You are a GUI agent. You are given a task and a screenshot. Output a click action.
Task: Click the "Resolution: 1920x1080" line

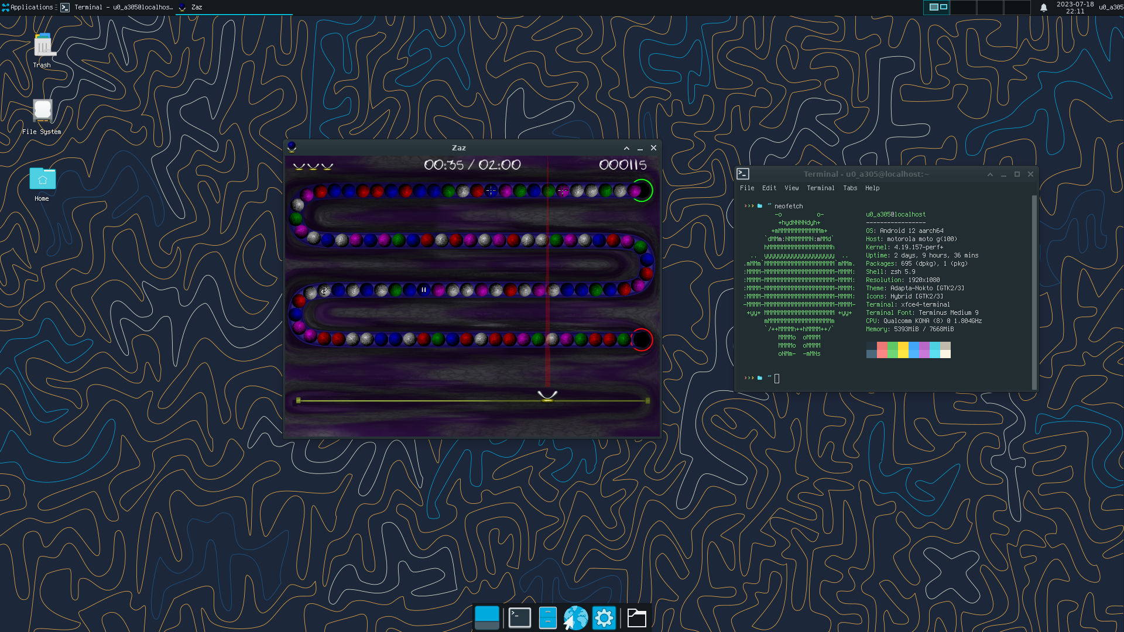coord(903,280)
